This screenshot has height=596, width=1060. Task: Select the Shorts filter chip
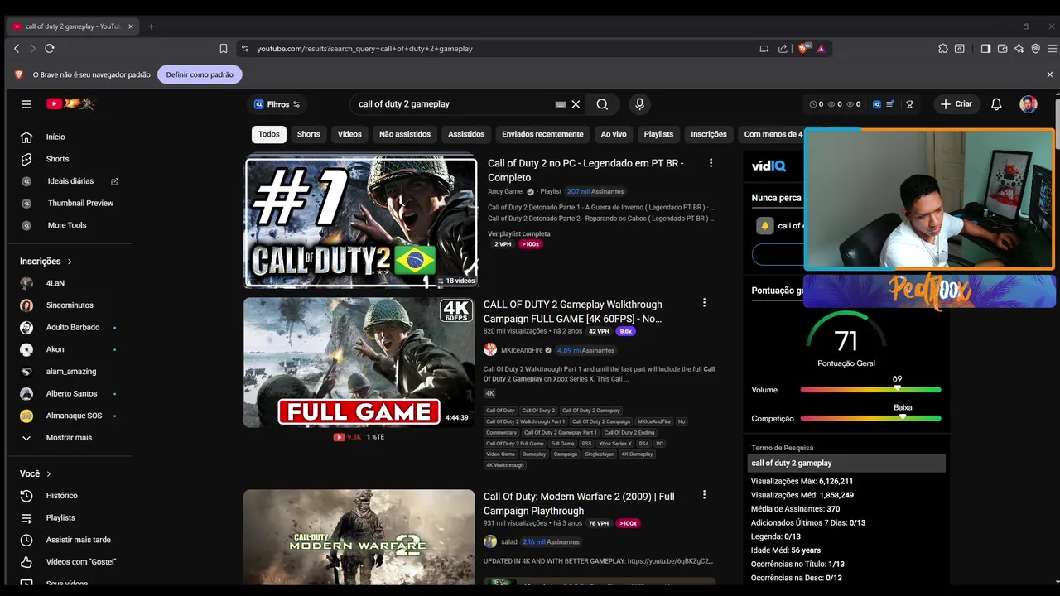[309, 134]
